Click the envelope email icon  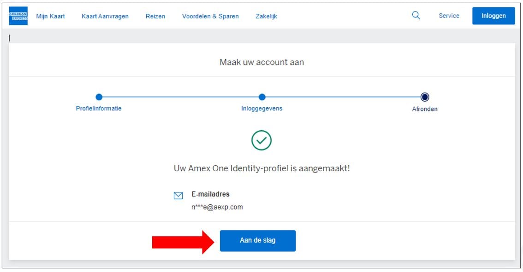coord(178,196)
